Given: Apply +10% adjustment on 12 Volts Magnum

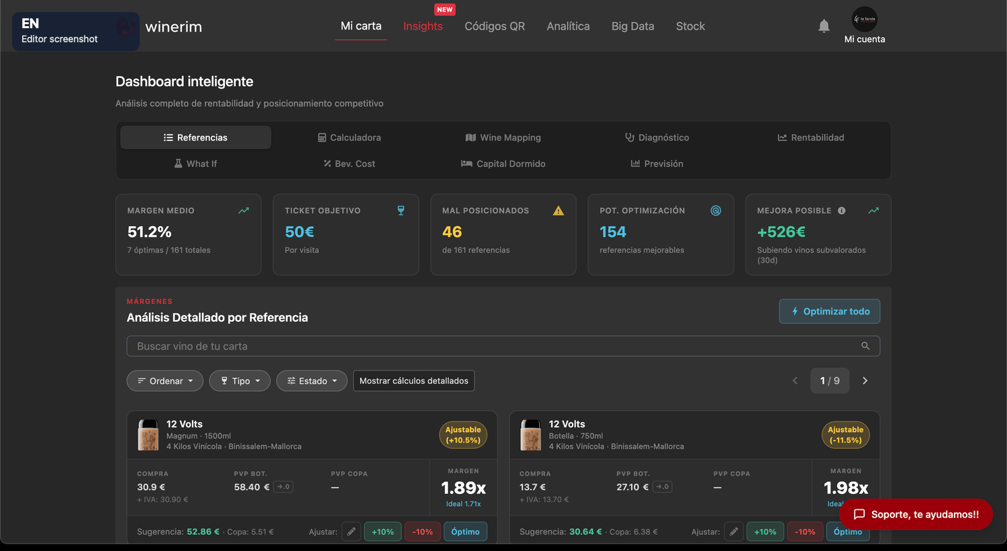Looking at the screenshot, I should (383, 532).
